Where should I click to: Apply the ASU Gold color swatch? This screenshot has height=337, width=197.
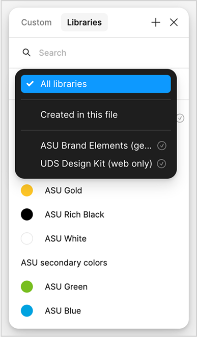click(x=27, y=190)
